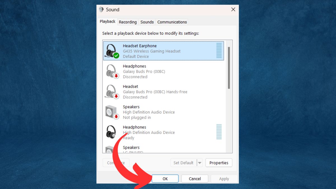Select the Headphones Ready device name
This screenshot has width=336, height=189.
pos(134,127)
